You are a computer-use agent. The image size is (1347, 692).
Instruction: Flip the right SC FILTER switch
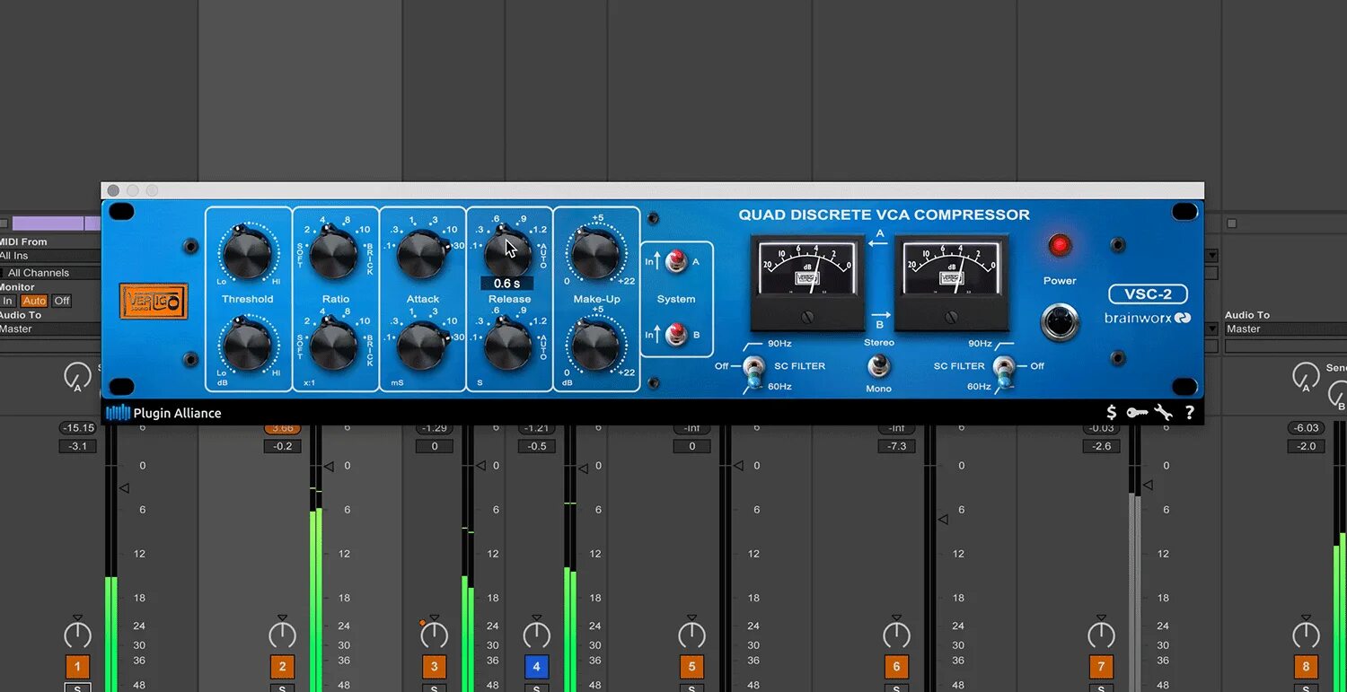(x=1004, y=372)
